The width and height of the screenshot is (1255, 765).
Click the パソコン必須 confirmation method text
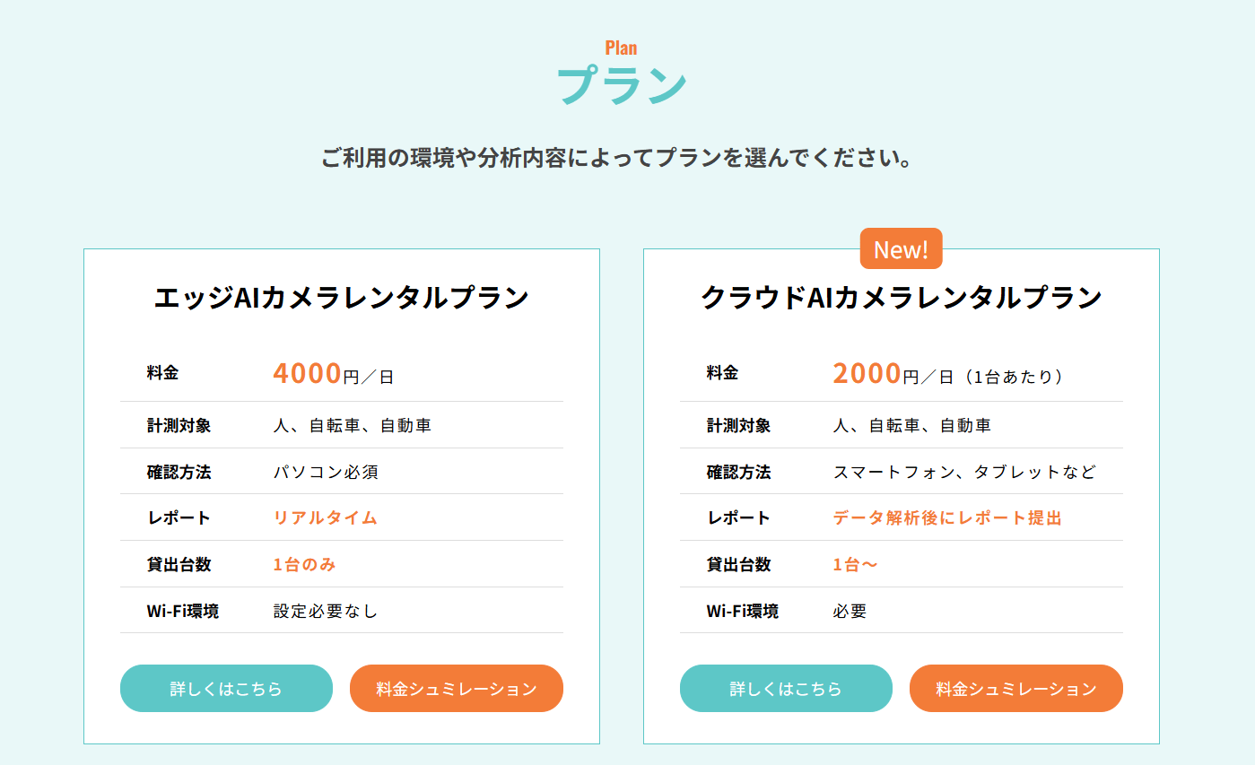pyautogui.click(x=326, y=472)
